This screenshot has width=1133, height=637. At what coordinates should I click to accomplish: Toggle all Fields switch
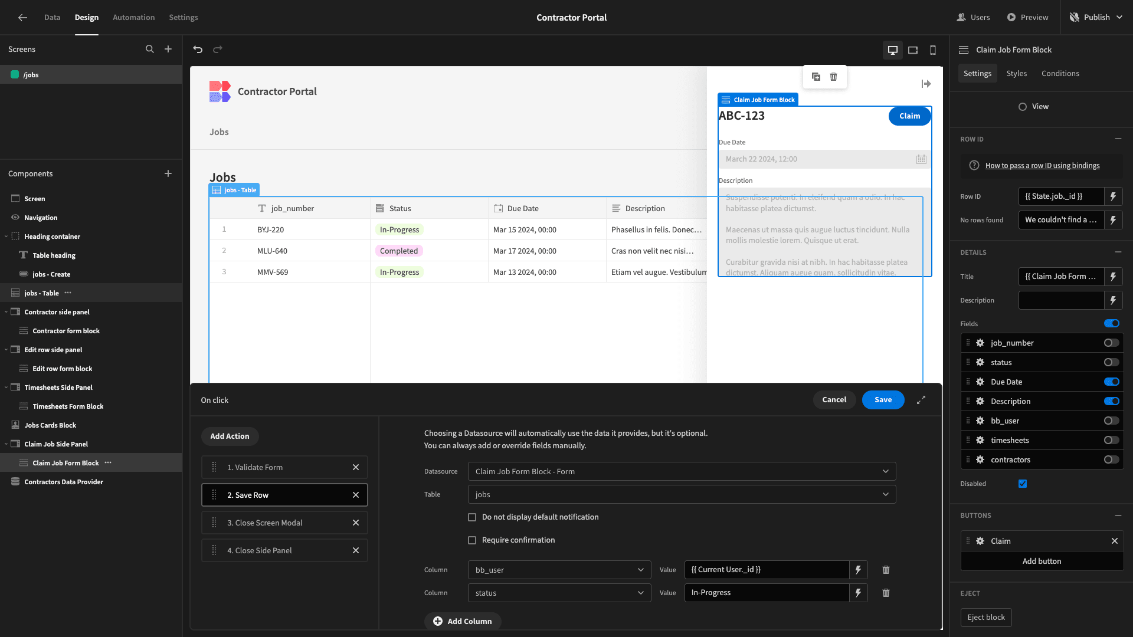click(1112, 323)
